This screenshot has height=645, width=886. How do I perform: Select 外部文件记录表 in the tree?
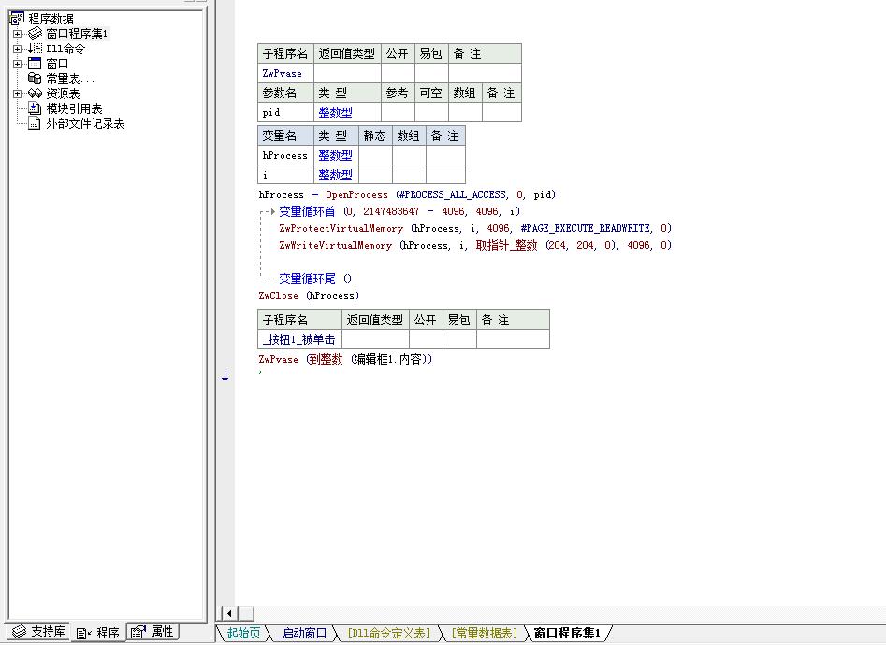tap(85, 123)
